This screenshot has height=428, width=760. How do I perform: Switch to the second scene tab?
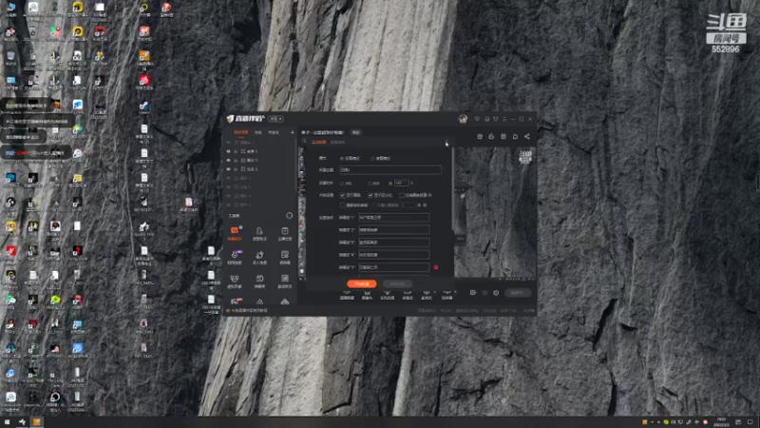258,132
